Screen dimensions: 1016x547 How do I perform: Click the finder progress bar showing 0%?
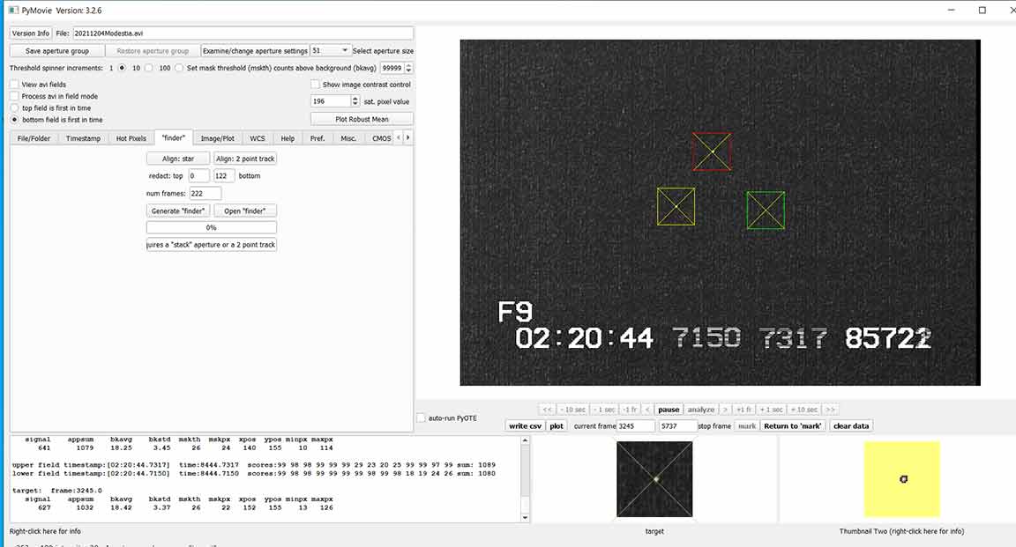(212, 228)
